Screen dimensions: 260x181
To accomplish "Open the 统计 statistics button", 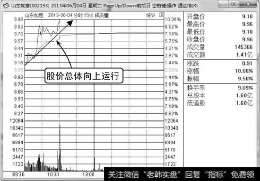I will click(150, 15).
